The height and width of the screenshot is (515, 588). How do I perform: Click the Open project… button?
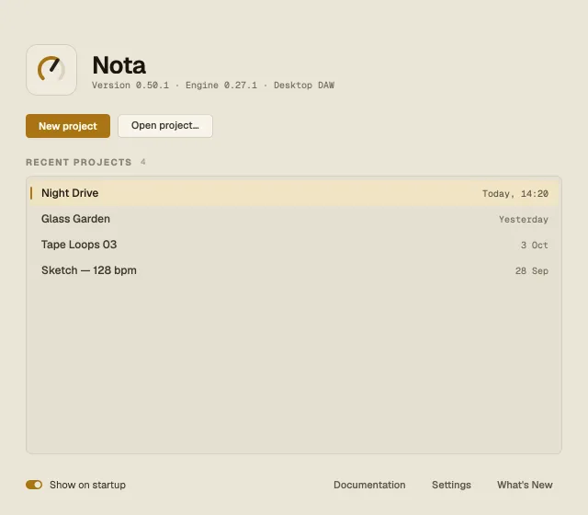(x=165, y=126)
